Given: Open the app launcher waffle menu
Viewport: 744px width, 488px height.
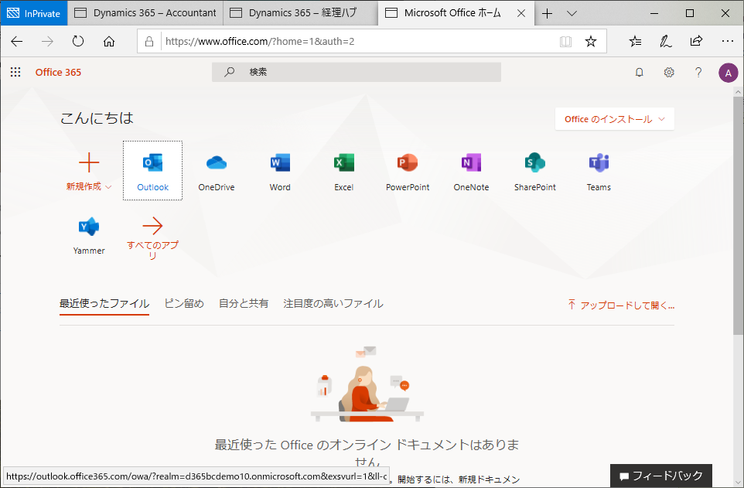Looking at the screenshot, I should [15, 72].
